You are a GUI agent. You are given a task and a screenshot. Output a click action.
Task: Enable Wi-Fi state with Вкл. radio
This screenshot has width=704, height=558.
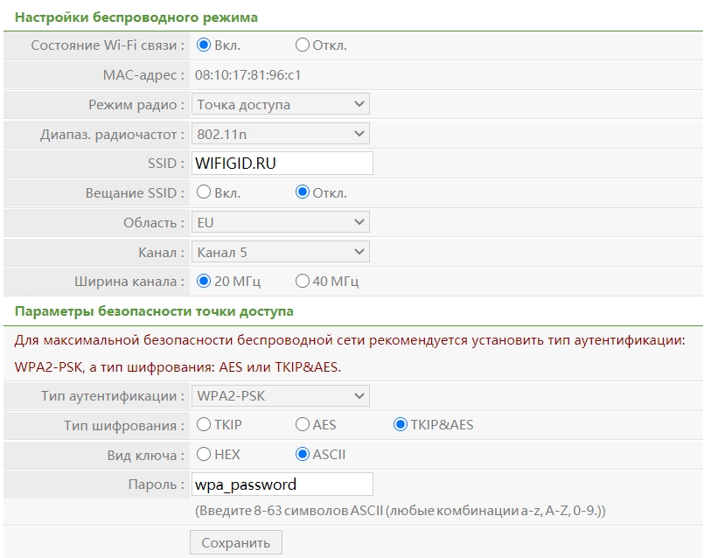[x=204, y=45]
